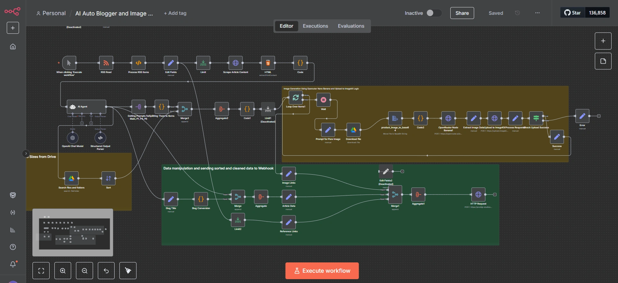Click the Add tag link
The image size is (618, 283).
(175, 13)
